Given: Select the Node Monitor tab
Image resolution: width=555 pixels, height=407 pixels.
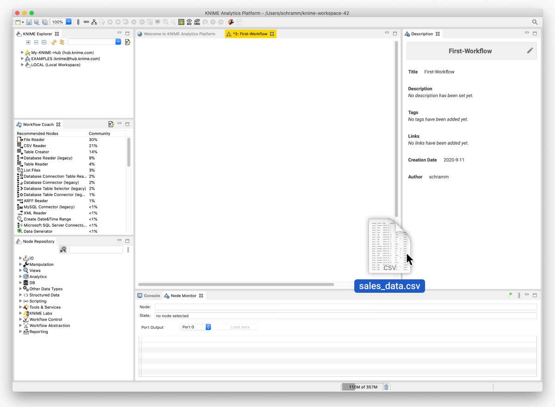Looking at the screenshot, I should (x=183, y=296).
